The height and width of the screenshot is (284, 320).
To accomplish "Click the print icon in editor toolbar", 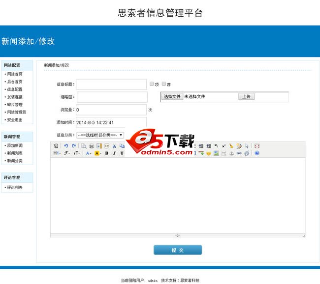I will tap(92, 146).
